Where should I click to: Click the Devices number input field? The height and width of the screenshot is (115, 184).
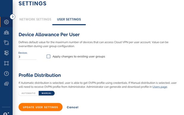pyautogui.click(x=28, y=57)
